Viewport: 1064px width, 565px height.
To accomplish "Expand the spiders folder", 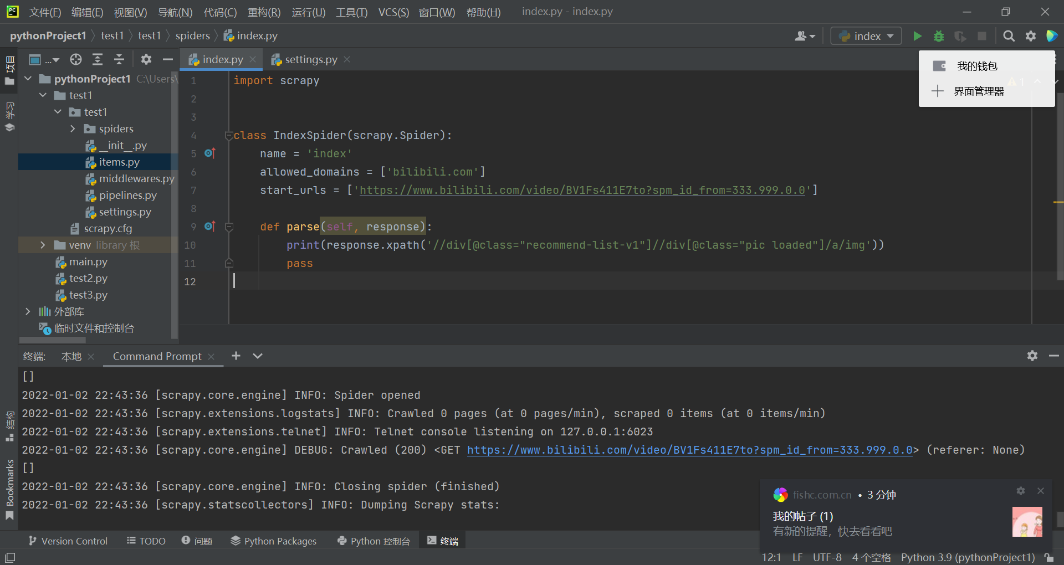I will [x=73, y=129].
